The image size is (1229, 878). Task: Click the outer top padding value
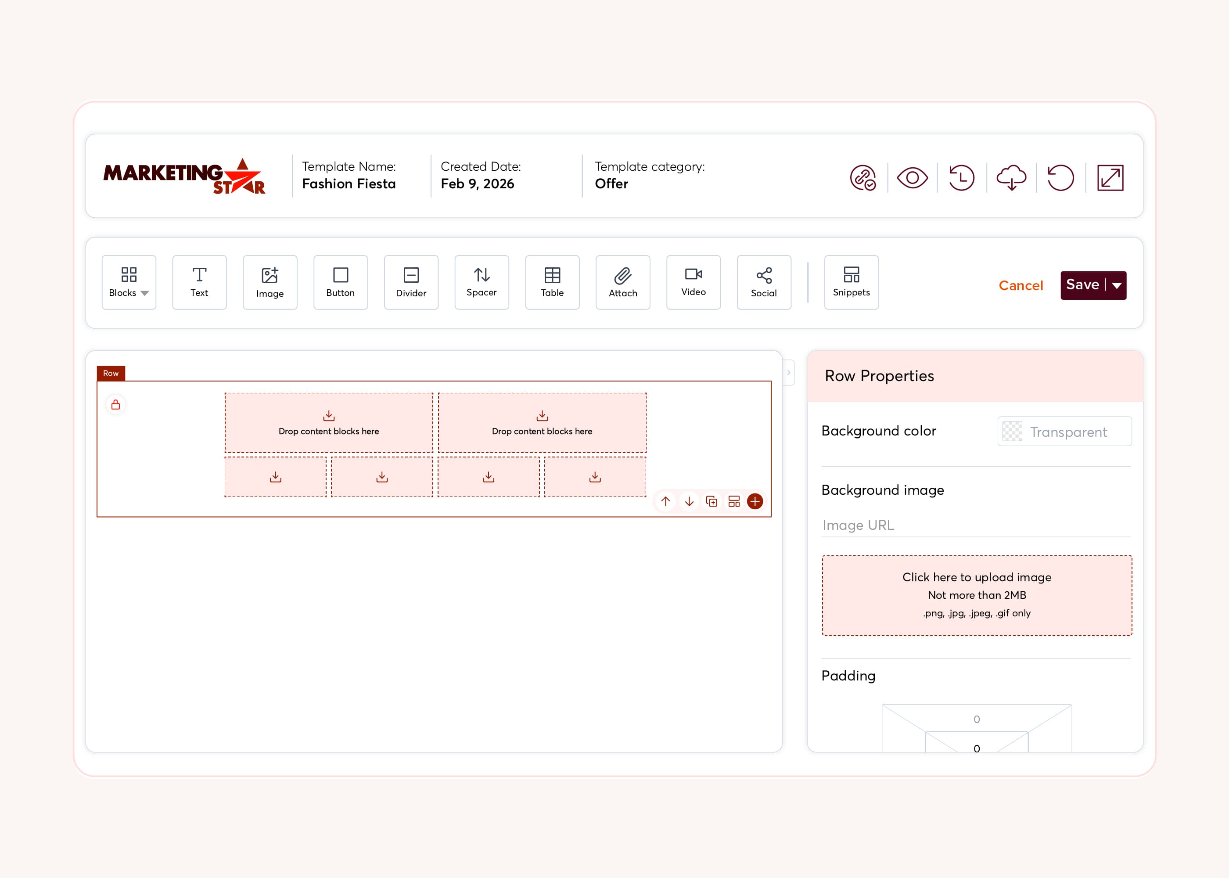(977, 719)
